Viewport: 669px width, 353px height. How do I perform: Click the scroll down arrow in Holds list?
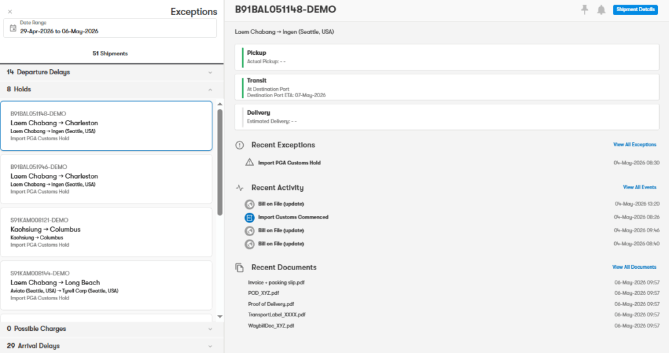pyautogui.click(x=220, y=316)
